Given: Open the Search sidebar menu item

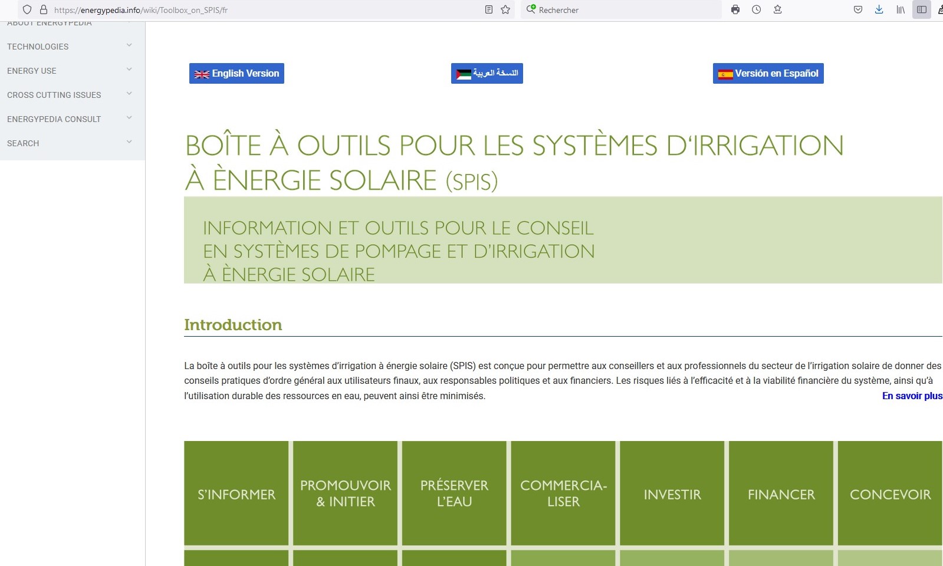Looking at the screenshot, I should (23, 143).
